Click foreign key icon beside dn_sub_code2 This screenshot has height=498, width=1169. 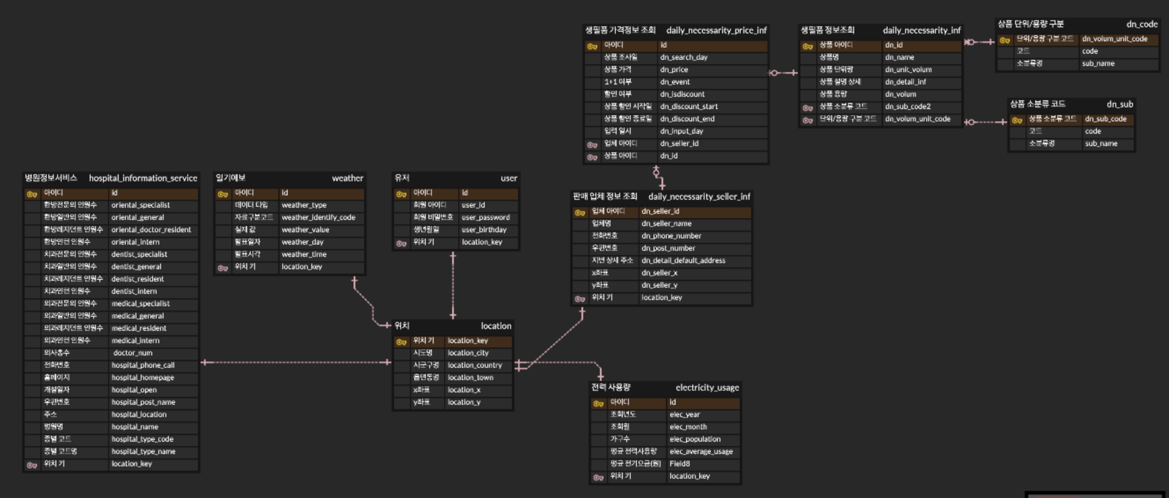coord(807,108)
